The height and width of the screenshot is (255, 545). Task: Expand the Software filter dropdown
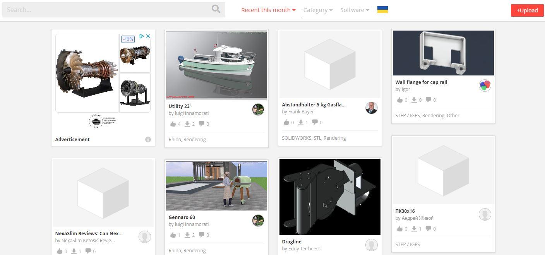[355, 10]
